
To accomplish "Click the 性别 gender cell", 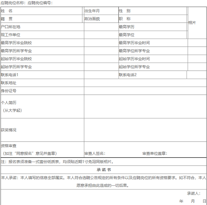I will tap(153, 11).
